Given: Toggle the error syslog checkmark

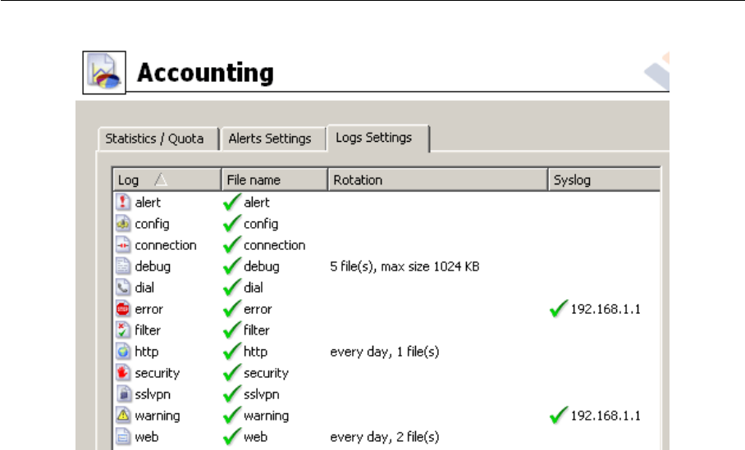Looking at the screenshot, I should pos(560,309).
